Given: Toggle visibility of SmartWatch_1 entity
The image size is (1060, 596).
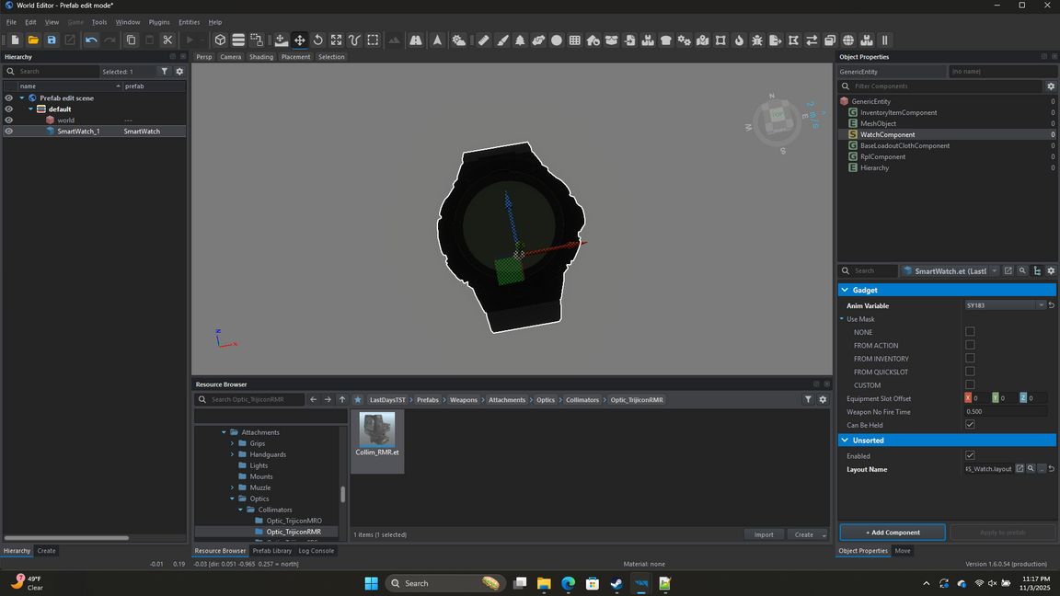Looking at the screenshot, I should click(9, 132).
